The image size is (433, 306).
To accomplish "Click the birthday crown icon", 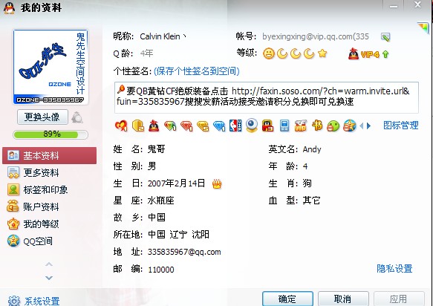I will [x=217, y=184].
